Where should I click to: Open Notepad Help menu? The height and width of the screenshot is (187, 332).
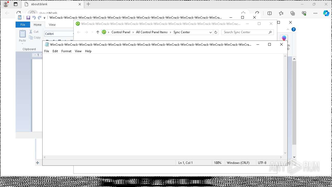(88, 51)
